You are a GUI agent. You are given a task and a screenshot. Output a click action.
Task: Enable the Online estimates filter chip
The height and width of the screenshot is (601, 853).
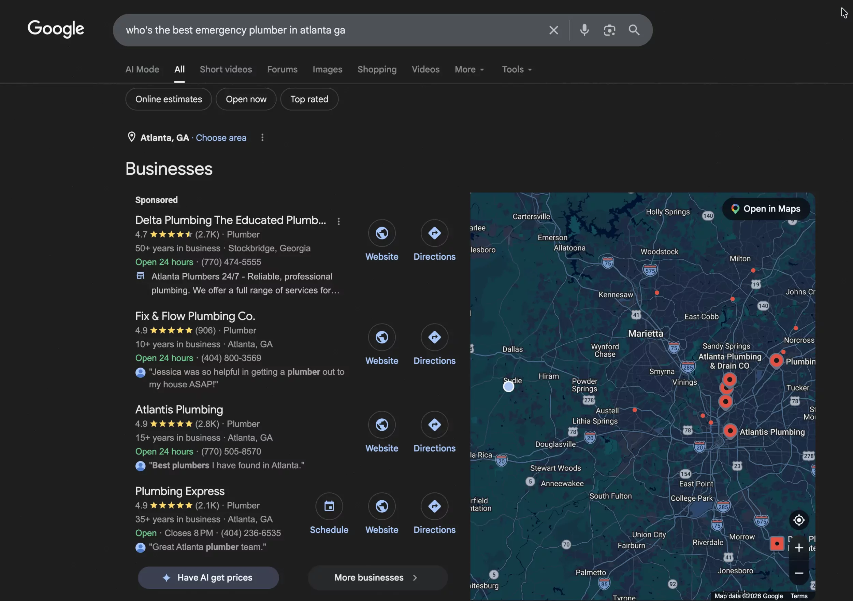168,99
